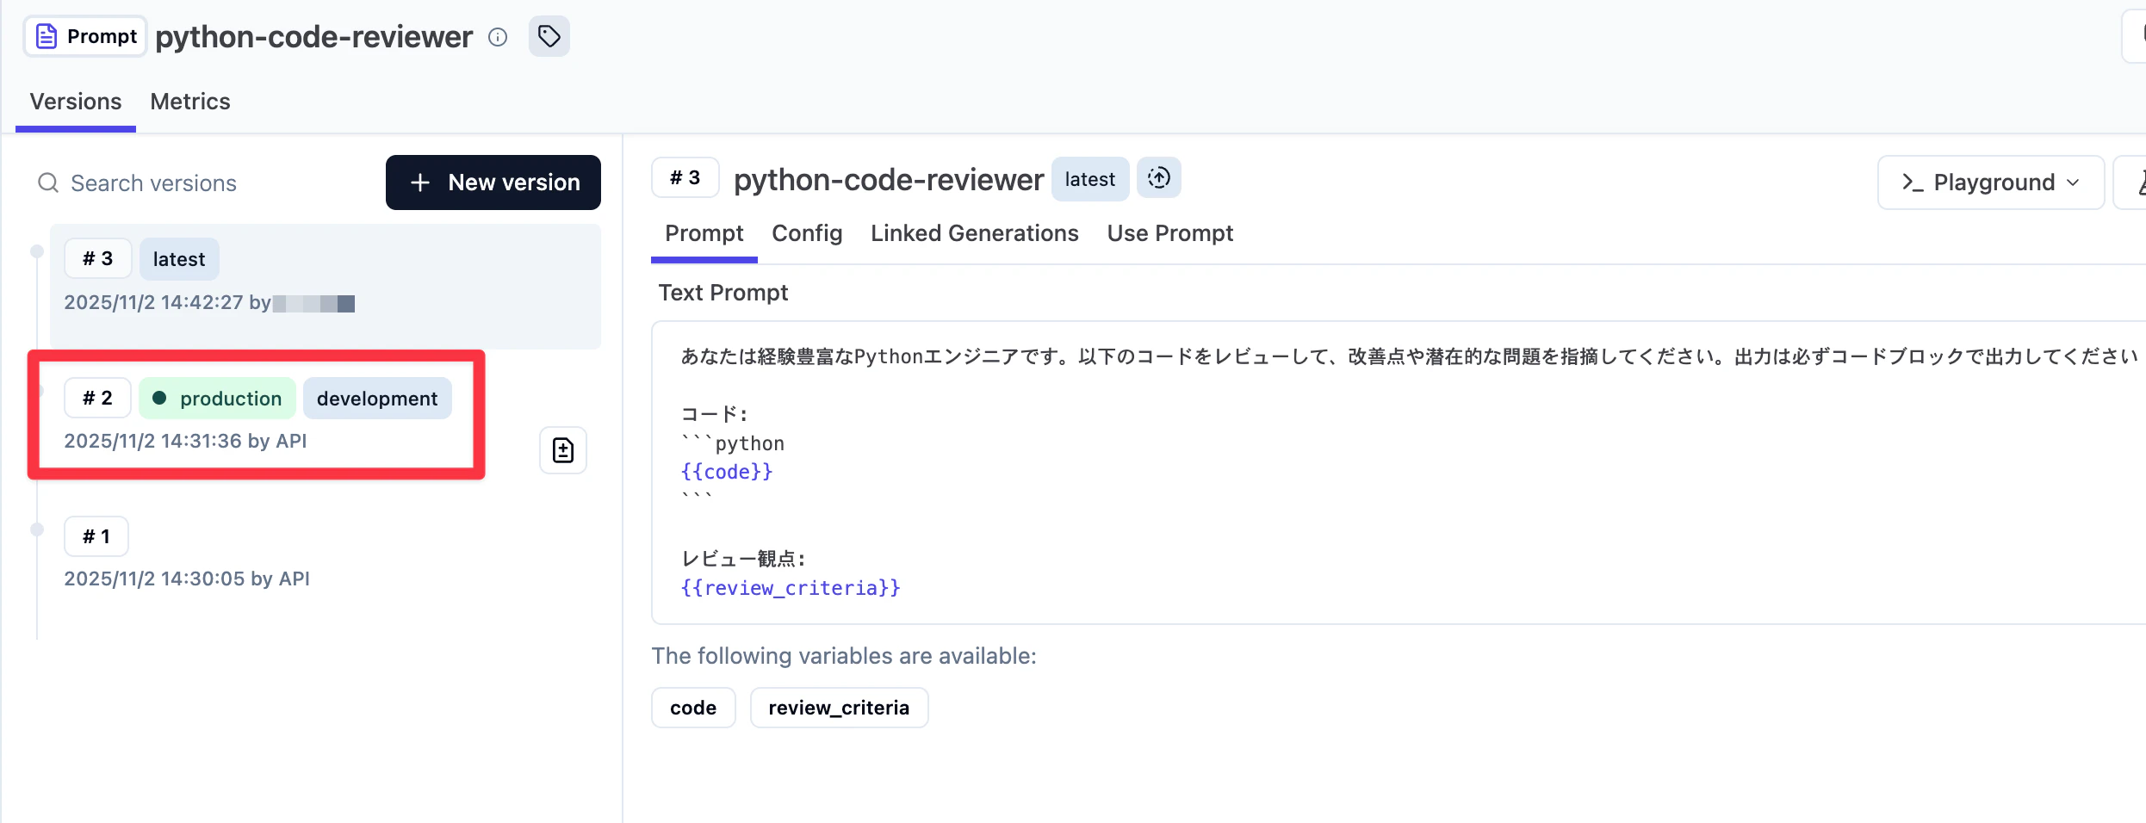This screenshot has width=2146, height=823.
Task: Click the # 3 badge in detail header
Action: pos(685,178)
